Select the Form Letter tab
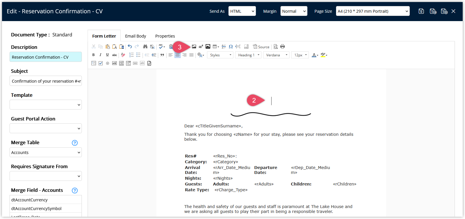 click(104, 36)
